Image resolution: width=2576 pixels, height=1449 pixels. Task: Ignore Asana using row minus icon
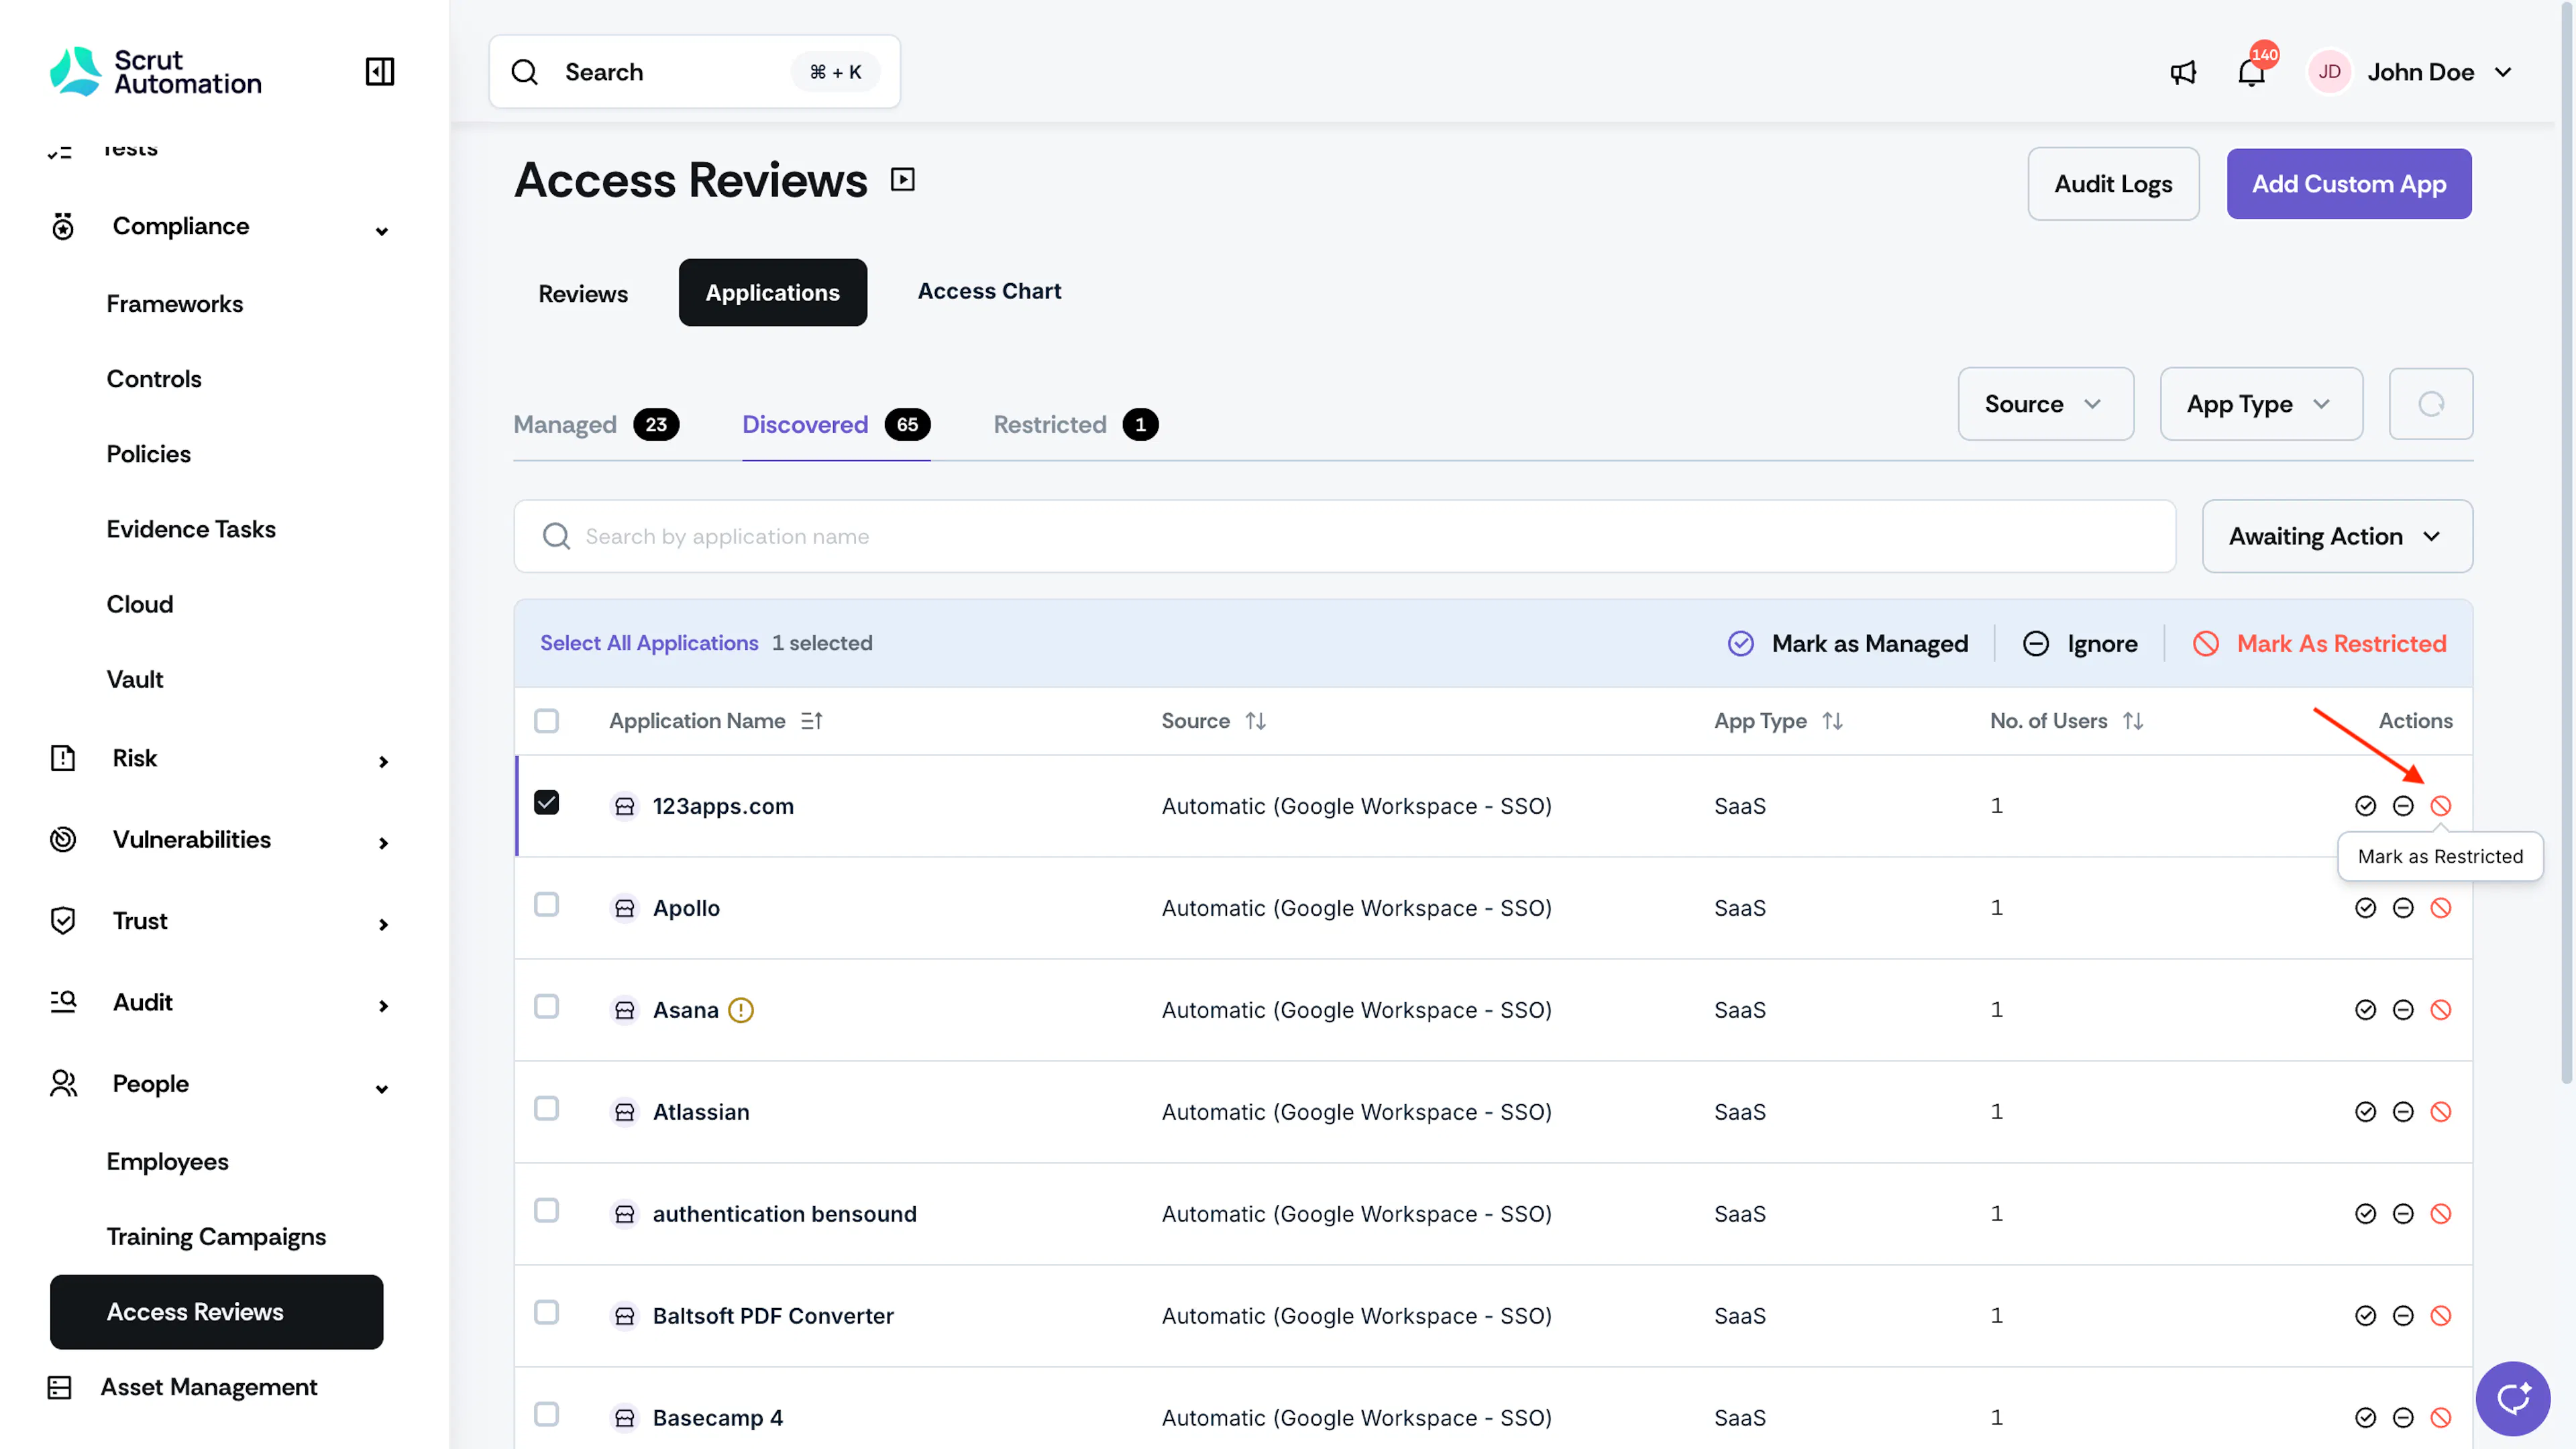point(2403,1010)
